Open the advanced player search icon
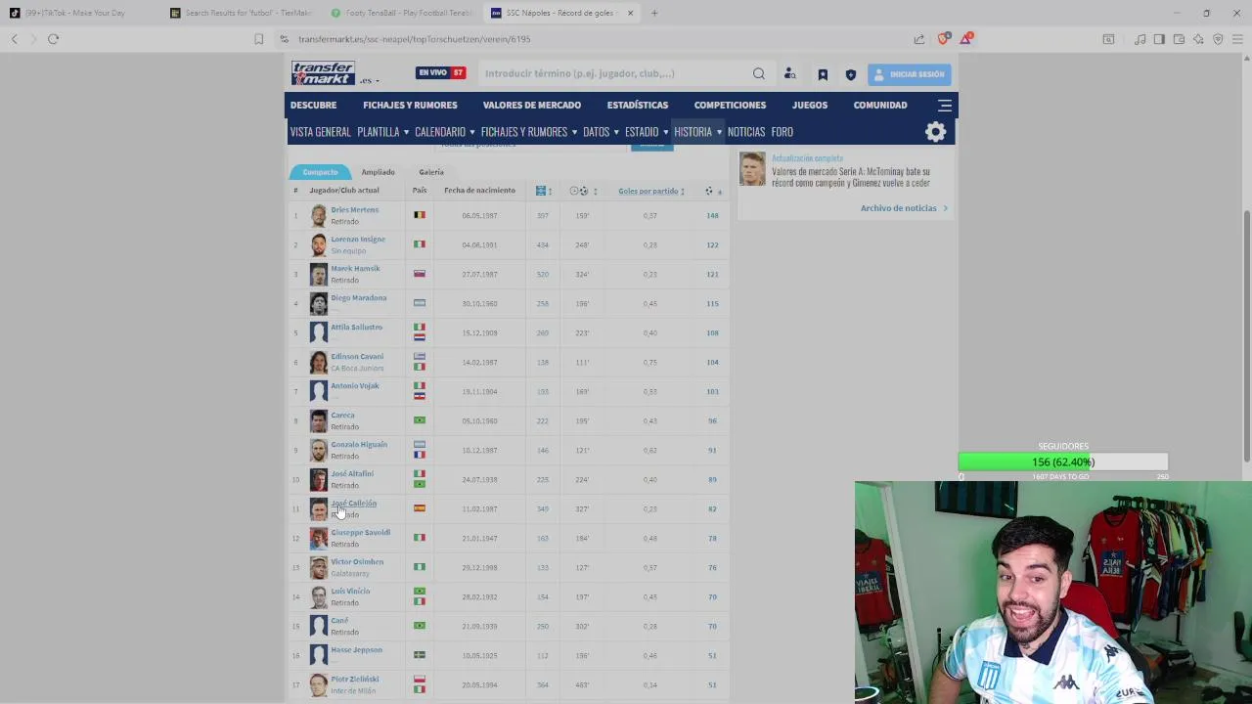 coord(789,74)
